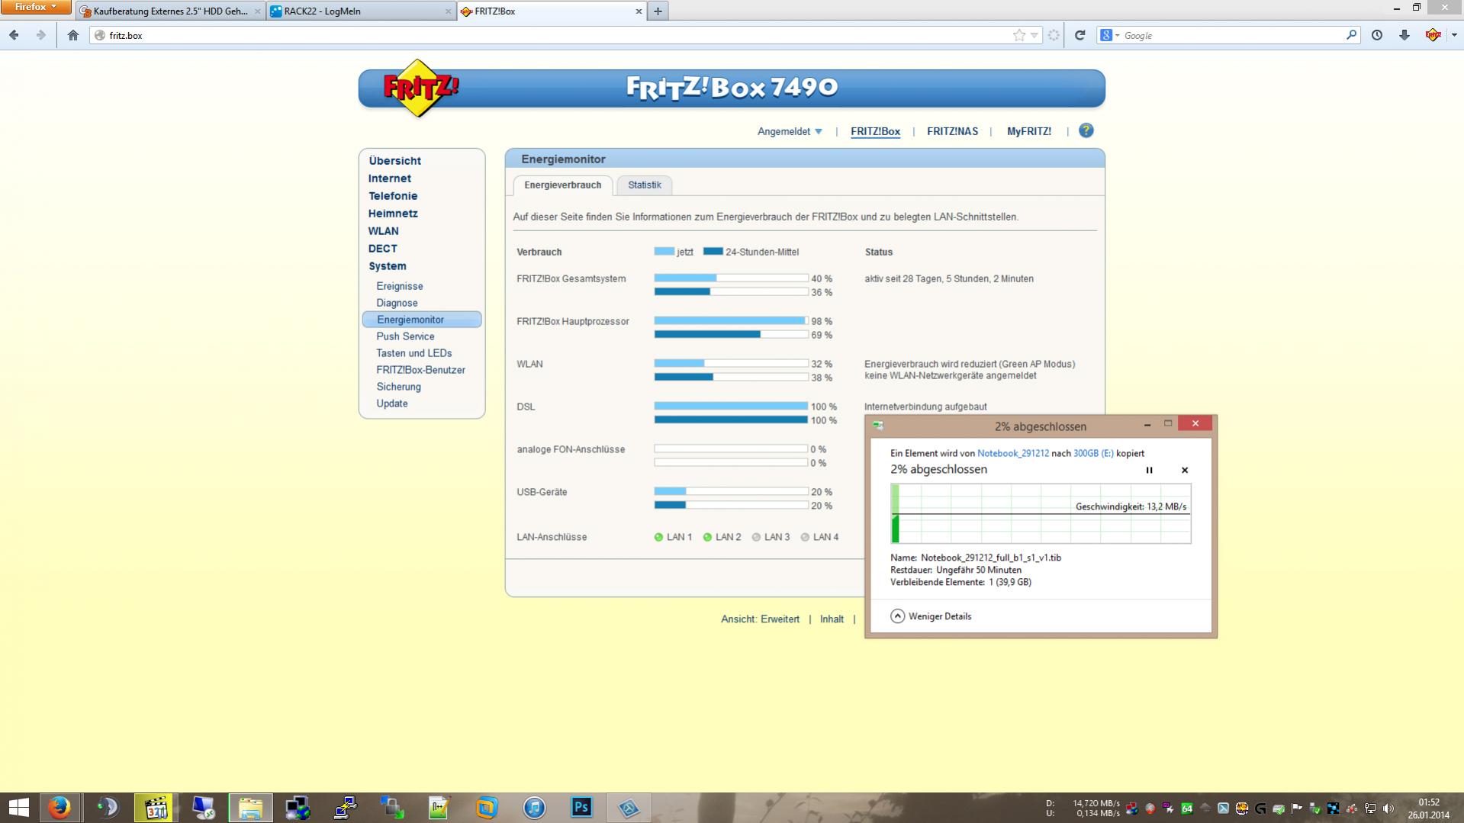Go to FRITZ!NAS

point(952,131)
